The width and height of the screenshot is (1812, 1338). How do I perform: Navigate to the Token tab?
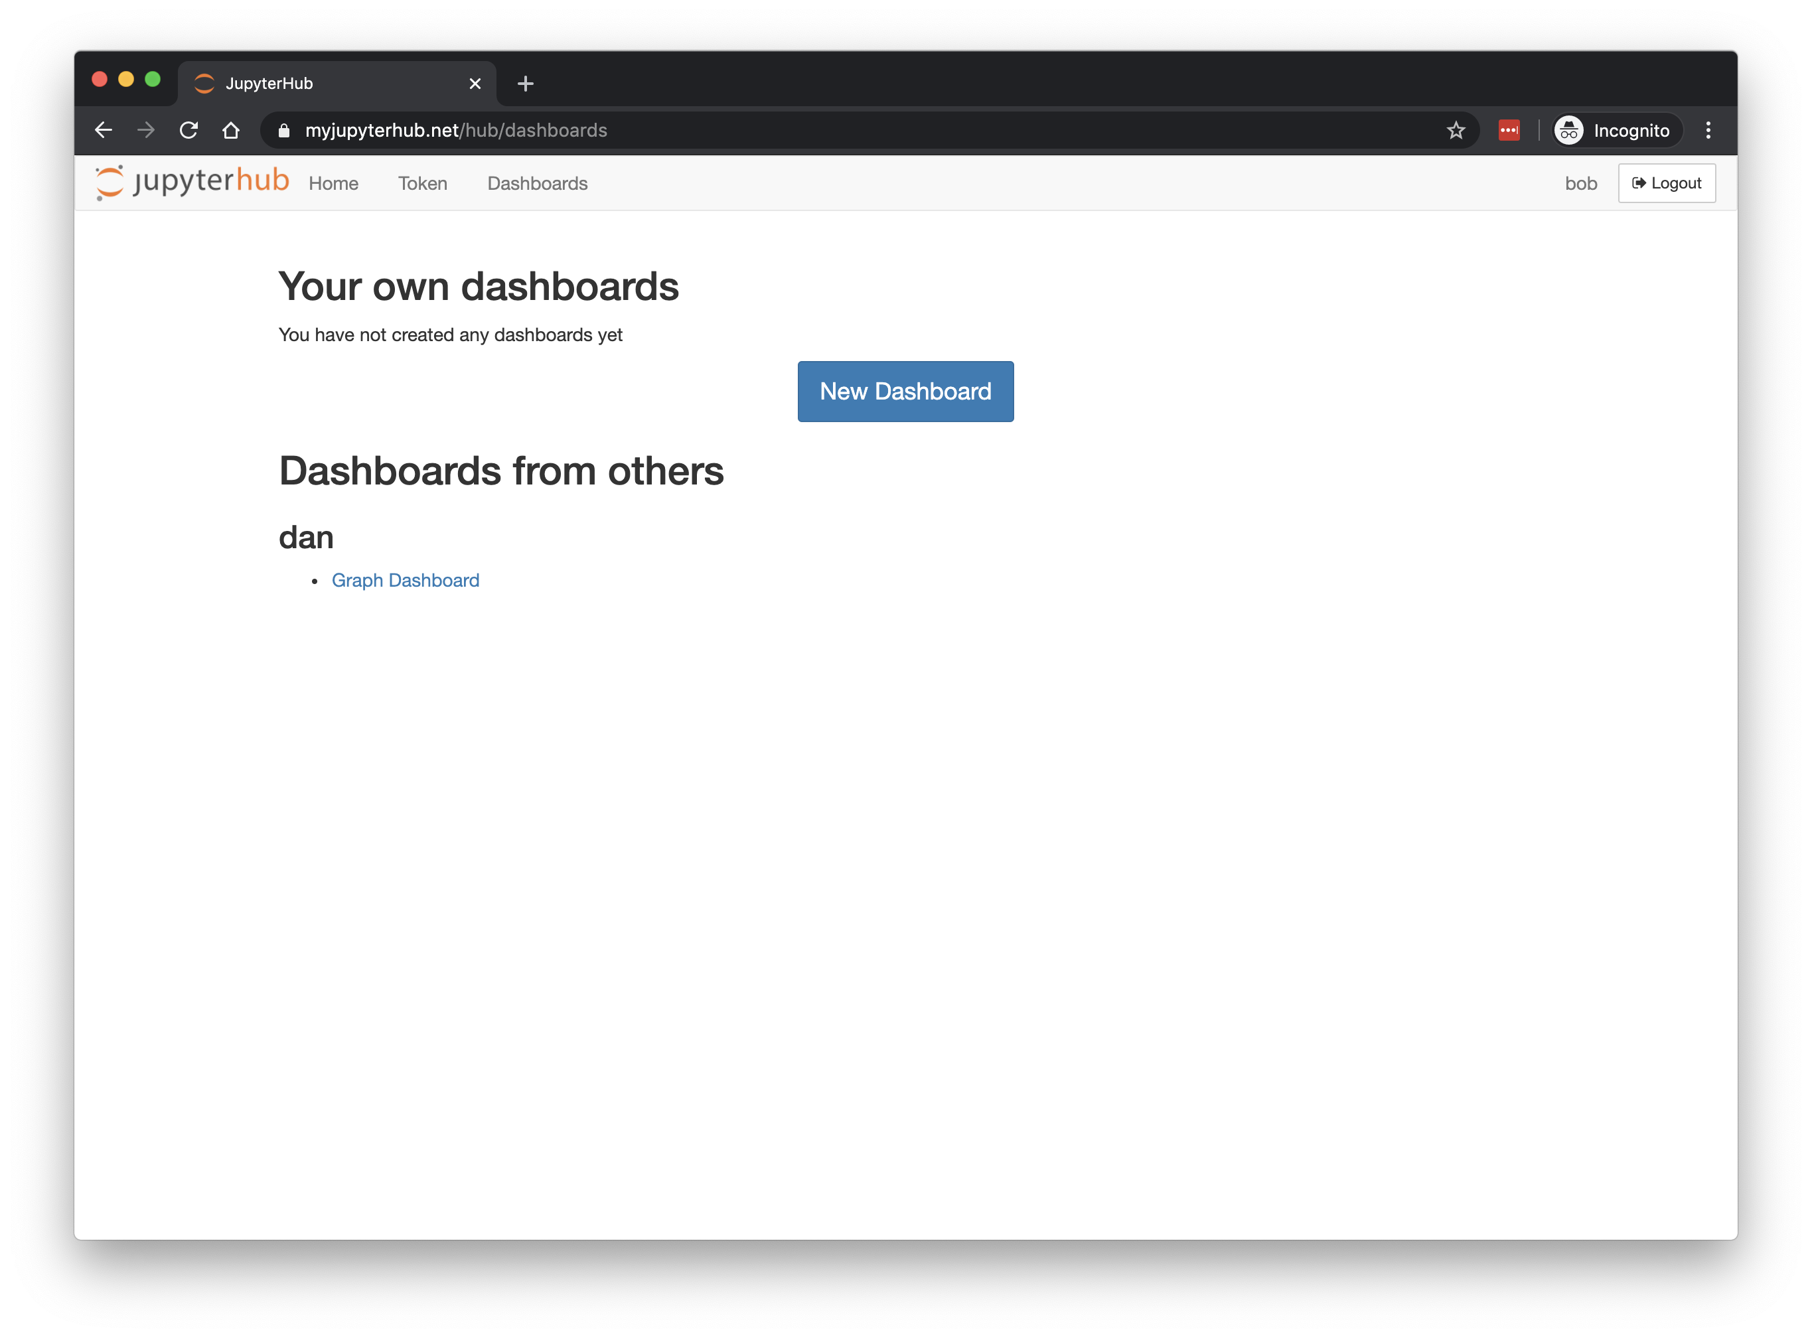tap(422, 183)
